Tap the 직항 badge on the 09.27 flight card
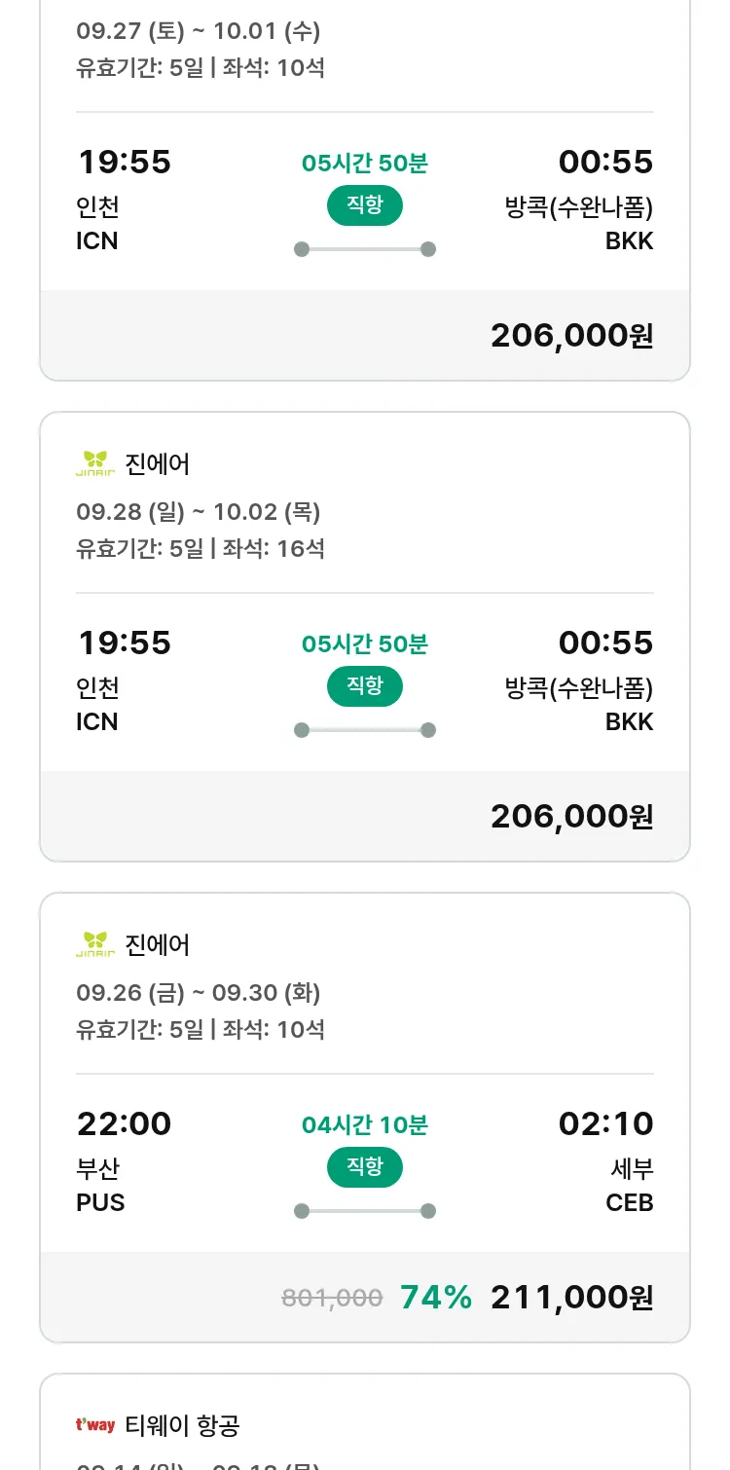730x1470 pixels. pyautogui.click(x=365, y=204)
